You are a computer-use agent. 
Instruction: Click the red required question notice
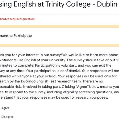[x=17, y=19]
